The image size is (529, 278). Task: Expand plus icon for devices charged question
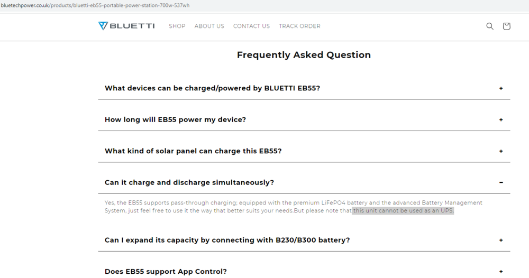pyautogui.click(x=501, y=88)
